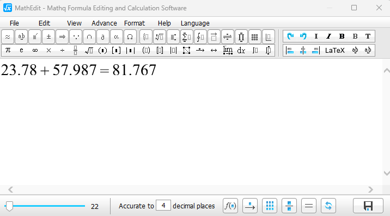Open the Language menu
Viewport: 390px width, 216px height.
click(x=195, y=23)
